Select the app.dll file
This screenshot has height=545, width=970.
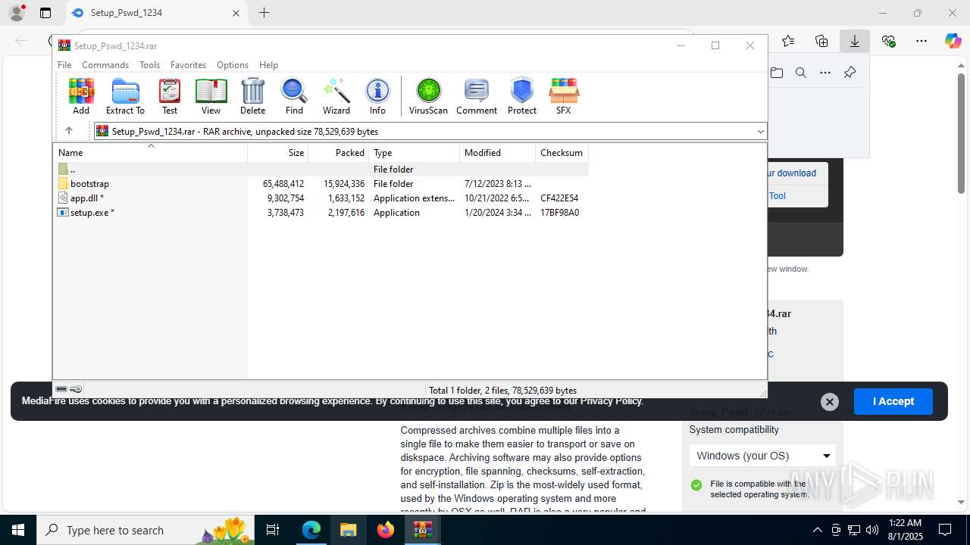[x=87, y=198]
